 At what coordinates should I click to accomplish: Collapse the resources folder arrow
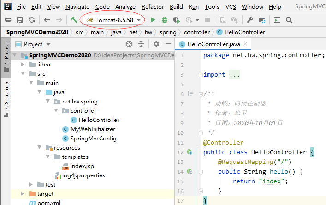[x=40, y=147]
